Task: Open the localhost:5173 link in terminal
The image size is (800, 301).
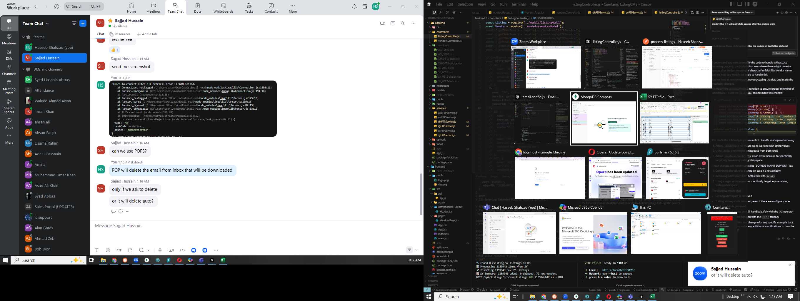Action: coord(618,270)
